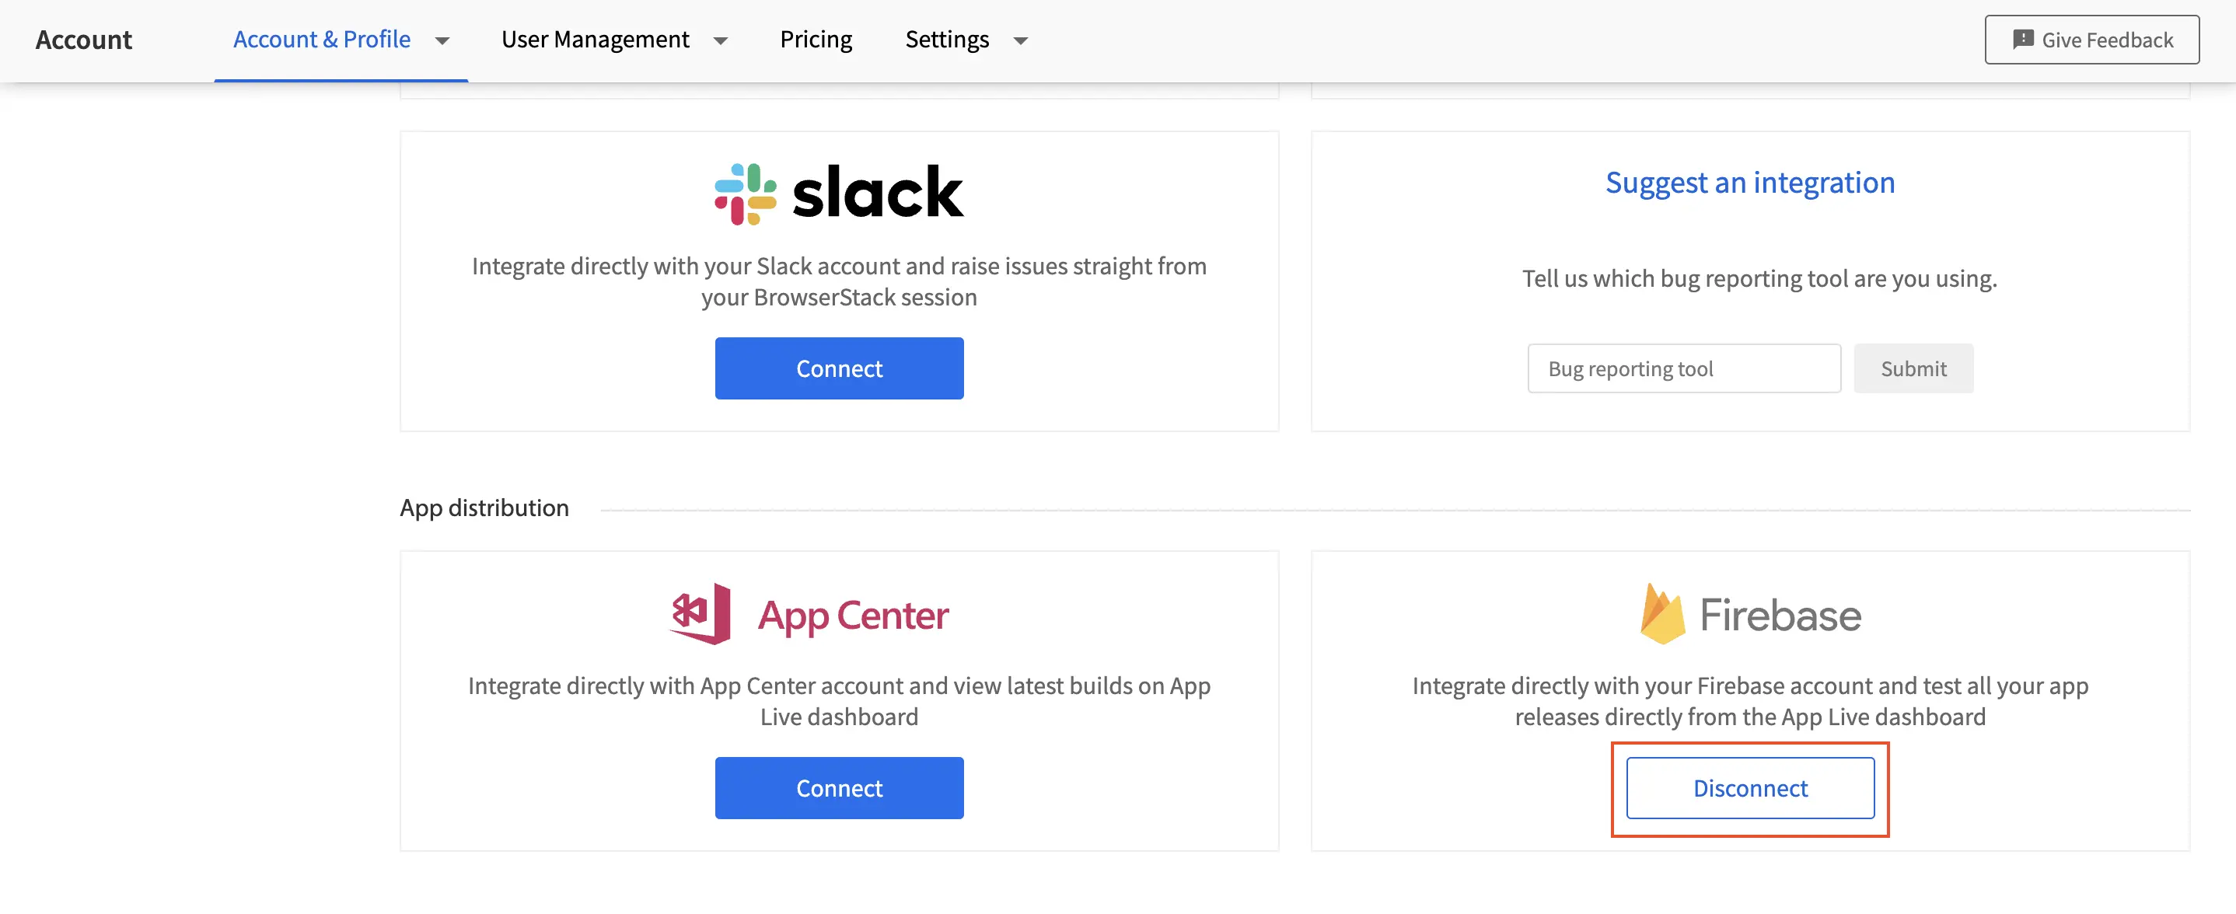Connect the Slack integration
The height and width of the screenshot is (914, 2236).
[838, 369]
